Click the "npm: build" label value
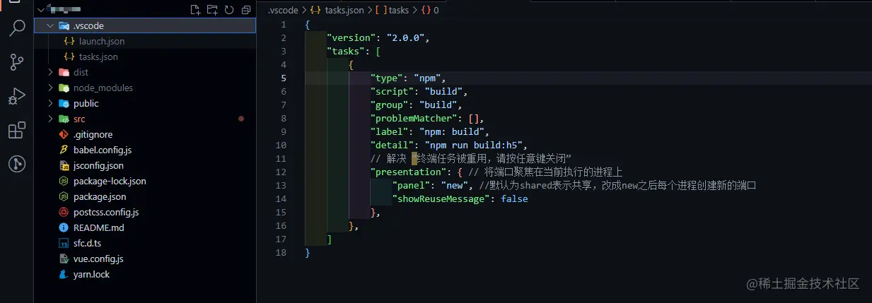This screenshot has height=303, width=872. [x=452, y=132]
